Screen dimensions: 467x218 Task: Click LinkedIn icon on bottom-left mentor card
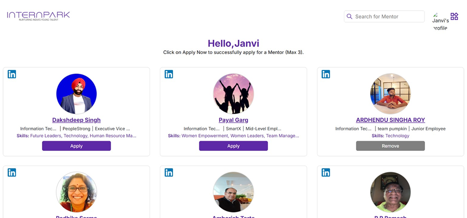pos(12,172)
